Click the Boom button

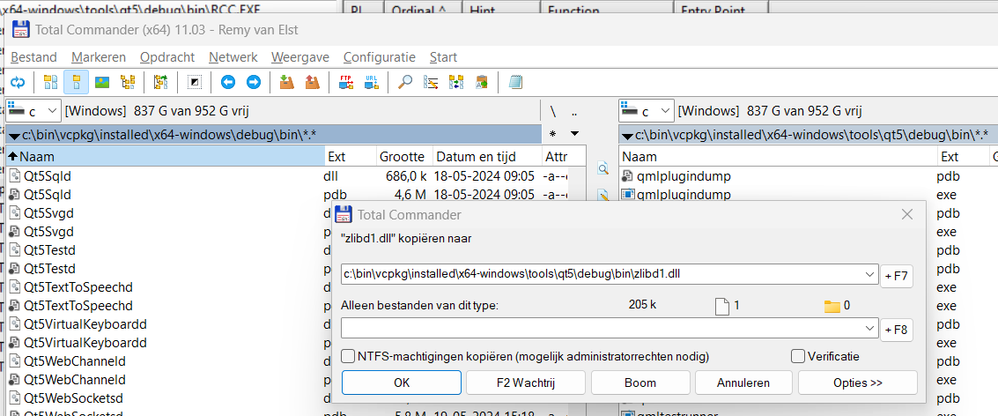click(x=640, y=383)
